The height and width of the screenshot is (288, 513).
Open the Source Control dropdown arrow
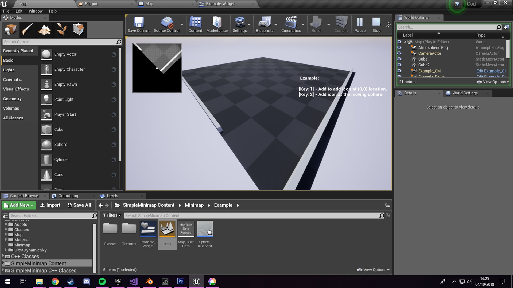tap(182, 25)
